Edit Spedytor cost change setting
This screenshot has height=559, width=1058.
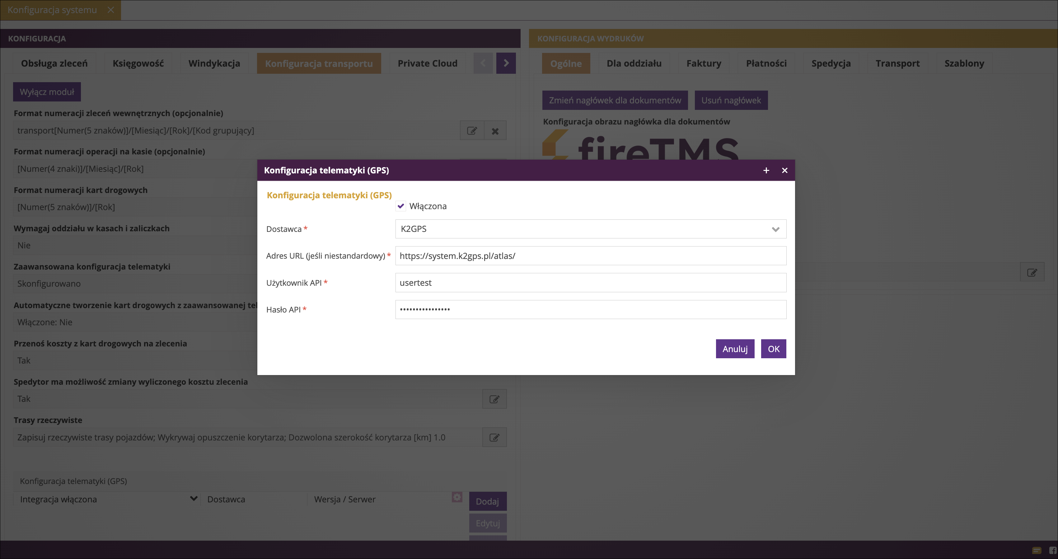[x=494, y=399]
